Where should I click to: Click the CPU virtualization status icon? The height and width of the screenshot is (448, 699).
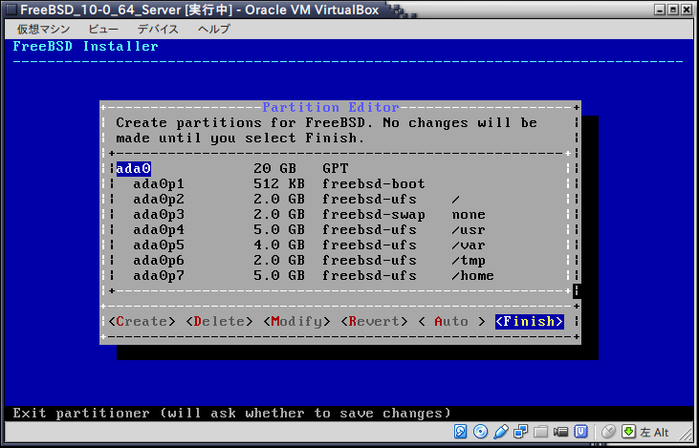[580, 432]
